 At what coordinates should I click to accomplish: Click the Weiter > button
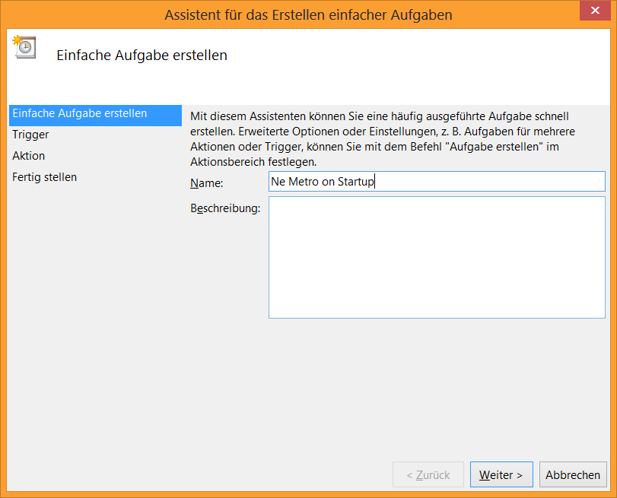coord(501,474)
